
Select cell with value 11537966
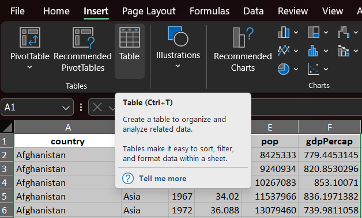pyautogui.click(x=270, y=196)
